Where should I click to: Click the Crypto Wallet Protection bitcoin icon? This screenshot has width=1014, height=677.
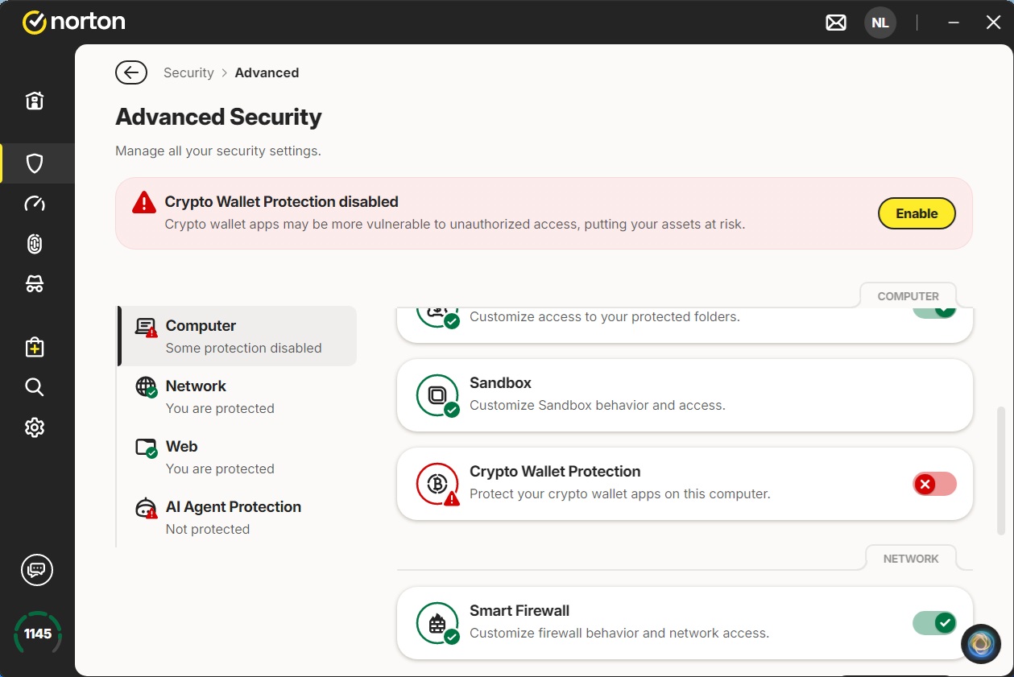pyautogui.click(x=437, y=484)
